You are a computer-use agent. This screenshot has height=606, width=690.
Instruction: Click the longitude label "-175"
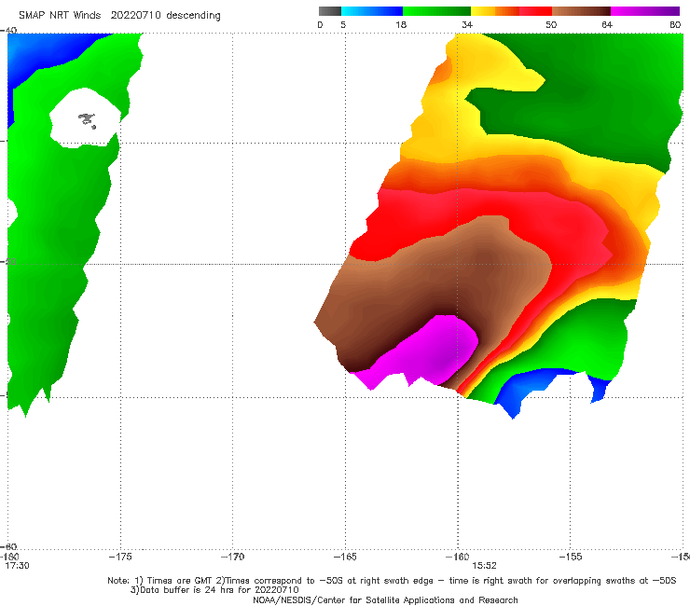[120, 557]
